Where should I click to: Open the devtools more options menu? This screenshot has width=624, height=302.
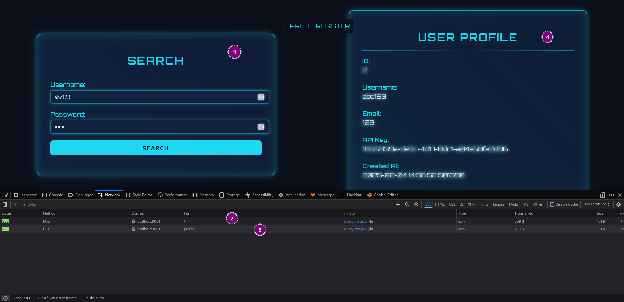click(x=611, y=195)
